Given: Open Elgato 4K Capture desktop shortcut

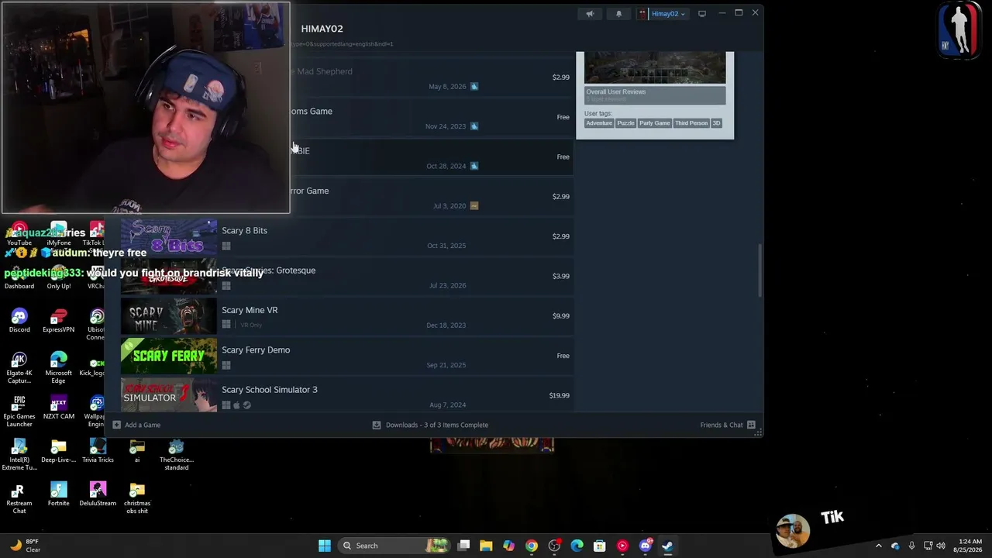Looking at the screenshot, I should pyautogui.click(x=19, y=368).
